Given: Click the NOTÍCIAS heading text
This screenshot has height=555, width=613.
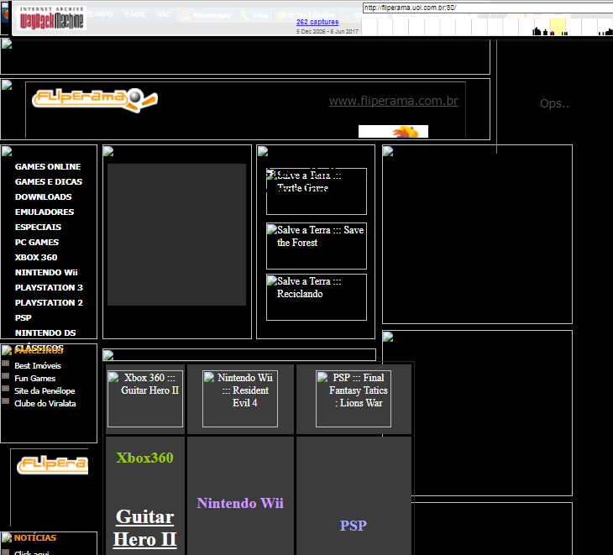Looking at the screenshot, I should [x=35, y=538].
